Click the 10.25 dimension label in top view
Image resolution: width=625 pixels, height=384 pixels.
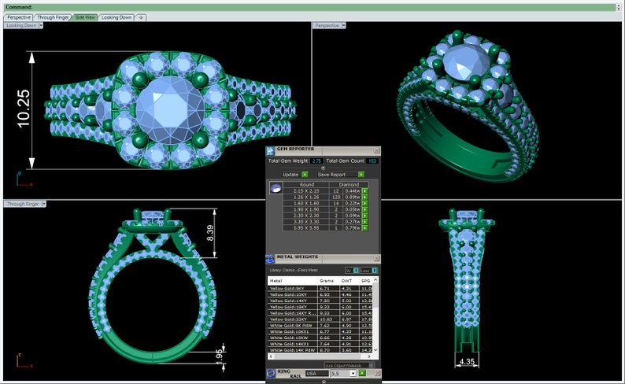pyautogui.click(x=24, y=109)
